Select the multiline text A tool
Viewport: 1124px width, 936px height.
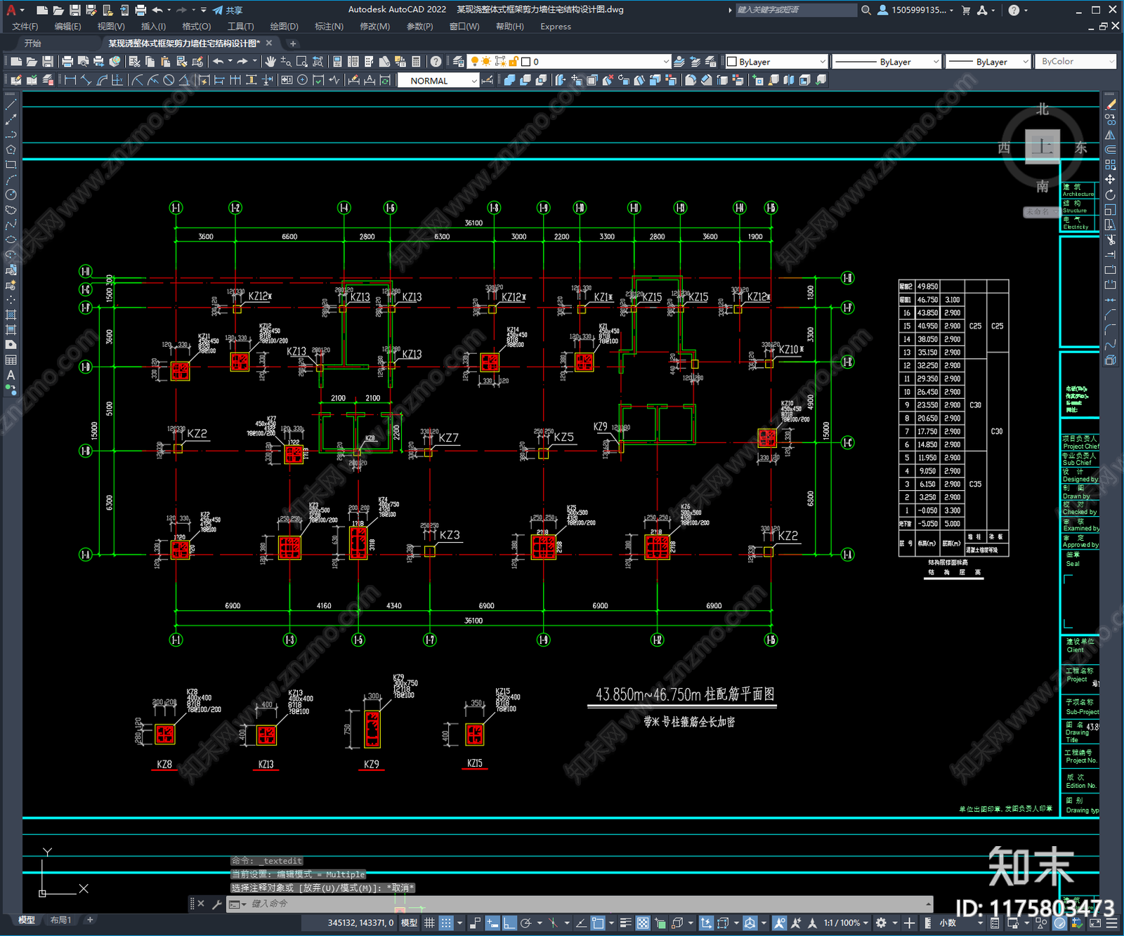pos(11,375)
